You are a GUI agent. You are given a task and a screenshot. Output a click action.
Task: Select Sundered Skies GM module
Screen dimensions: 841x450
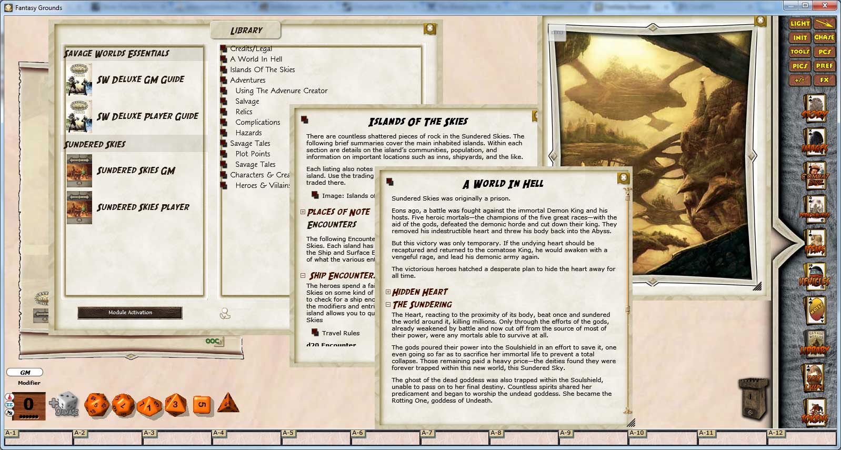pyautogui.click(x=135, y=171)
